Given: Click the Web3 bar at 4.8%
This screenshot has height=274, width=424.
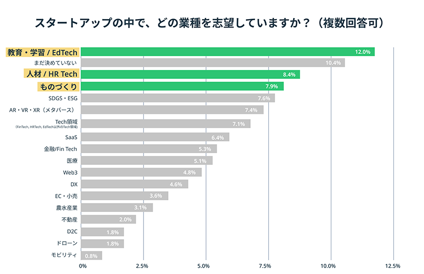Looking at the screenshot, I should 141,172.
